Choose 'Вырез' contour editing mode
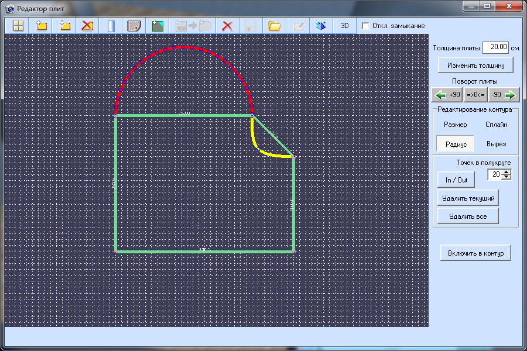This screenshot has height=351, width=527. point(496,144)
